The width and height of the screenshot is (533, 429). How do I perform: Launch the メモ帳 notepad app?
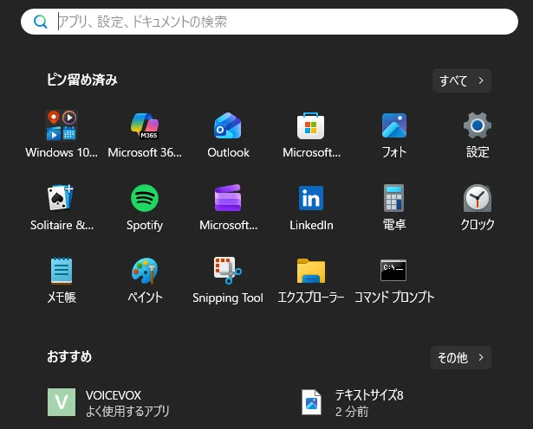[x=62, y=271]
